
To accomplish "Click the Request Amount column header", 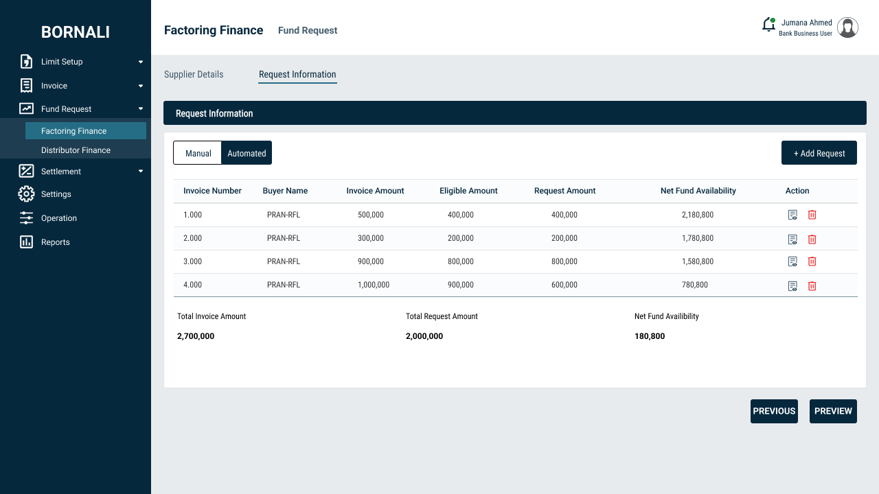I will [564, 191].
